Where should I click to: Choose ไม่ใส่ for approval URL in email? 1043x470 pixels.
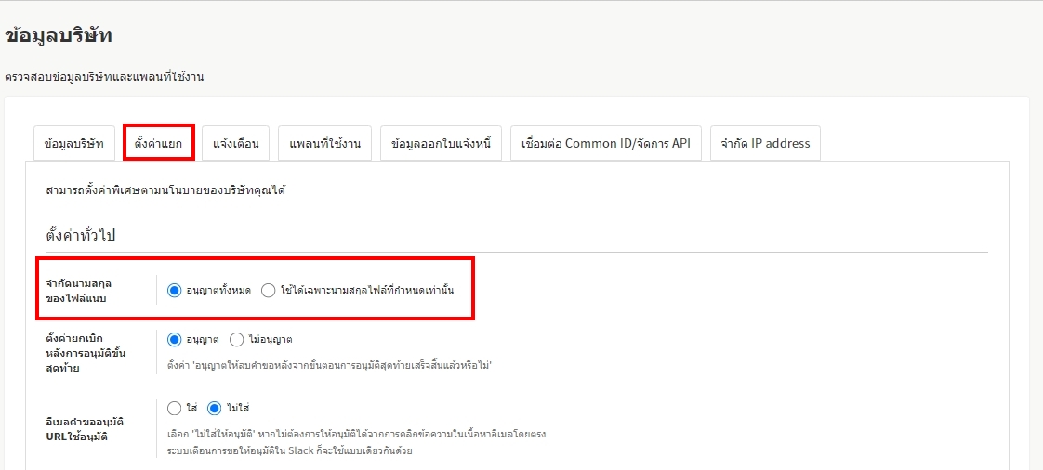[215, 408]
